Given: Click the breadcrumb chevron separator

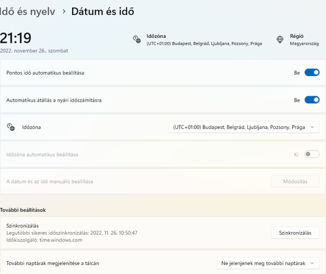Looking at the screenshot, I should click(64, 11).
